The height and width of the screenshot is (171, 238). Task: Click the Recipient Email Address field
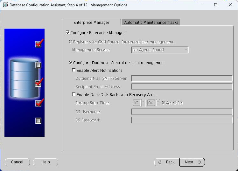[182, 86]
